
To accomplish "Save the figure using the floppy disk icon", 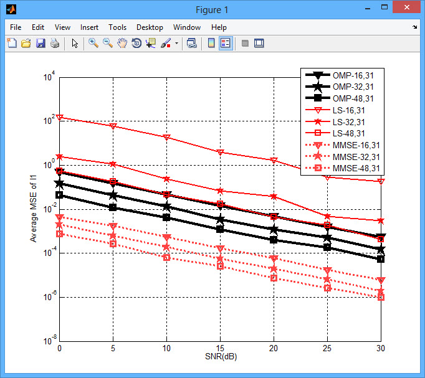I will click(41, 43).
